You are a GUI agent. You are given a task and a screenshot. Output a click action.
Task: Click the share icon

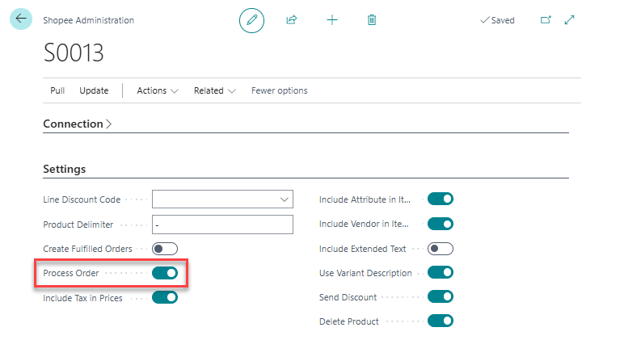click(x=292, y=20)
